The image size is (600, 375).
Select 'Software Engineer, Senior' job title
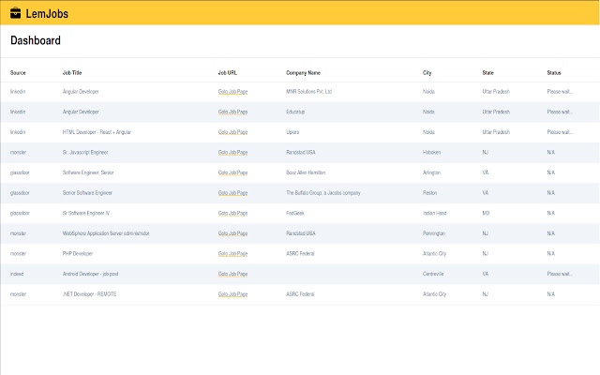point(88,172)
